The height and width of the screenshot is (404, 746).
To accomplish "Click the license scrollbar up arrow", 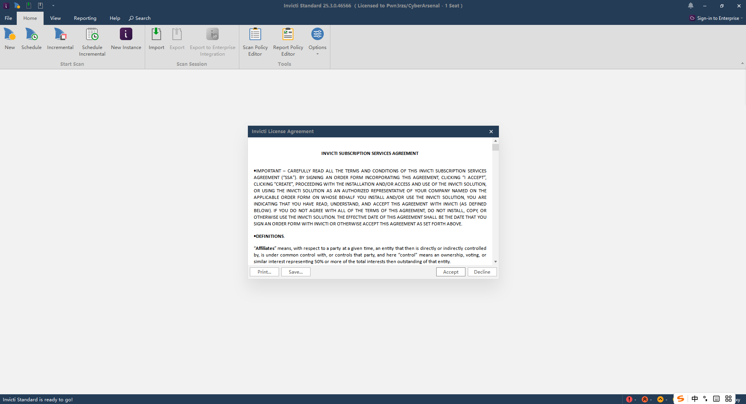I will 495,141.
